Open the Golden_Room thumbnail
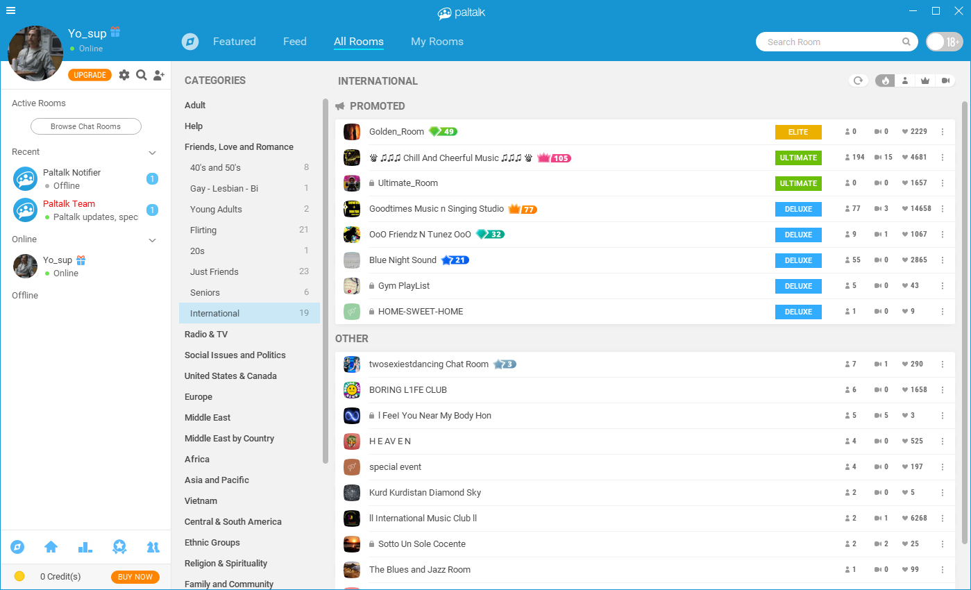This screenshot has width=971, height=590. [352, 132]
